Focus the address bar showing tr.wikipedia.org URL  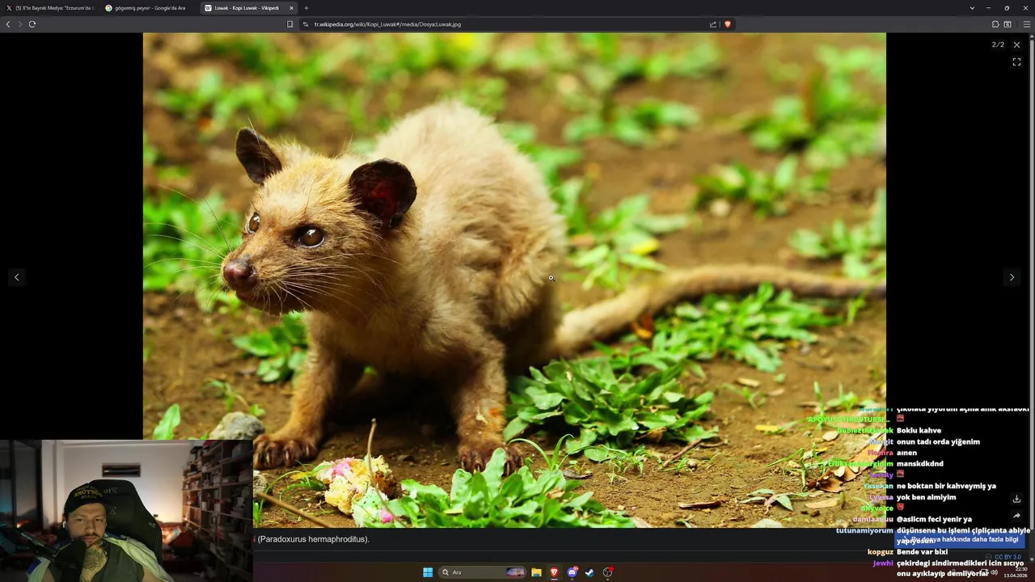click(x=509, y=24)
